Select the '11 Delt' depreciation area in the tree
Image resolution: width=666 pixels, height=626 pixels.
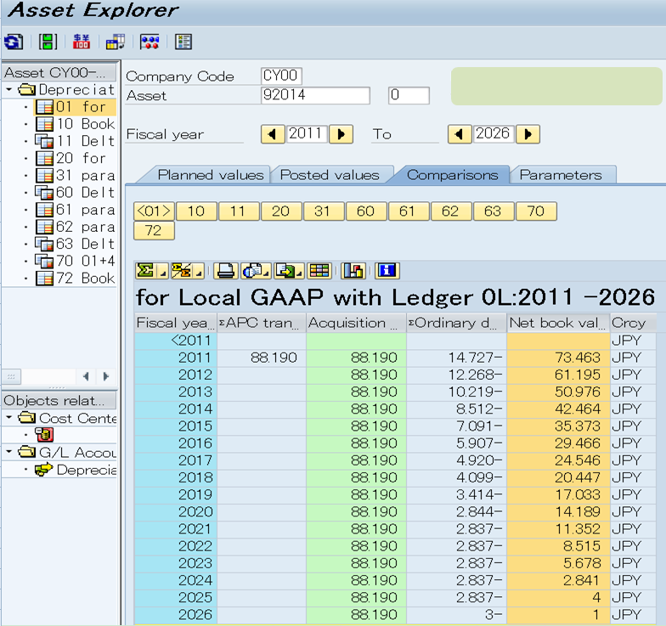(75, 141)
